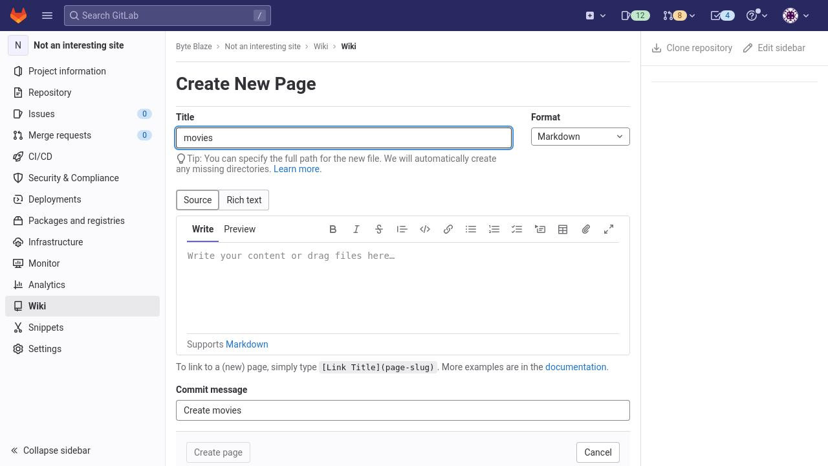
Task: Add a link via toolbar icon
Action: (x=448, y=229)
